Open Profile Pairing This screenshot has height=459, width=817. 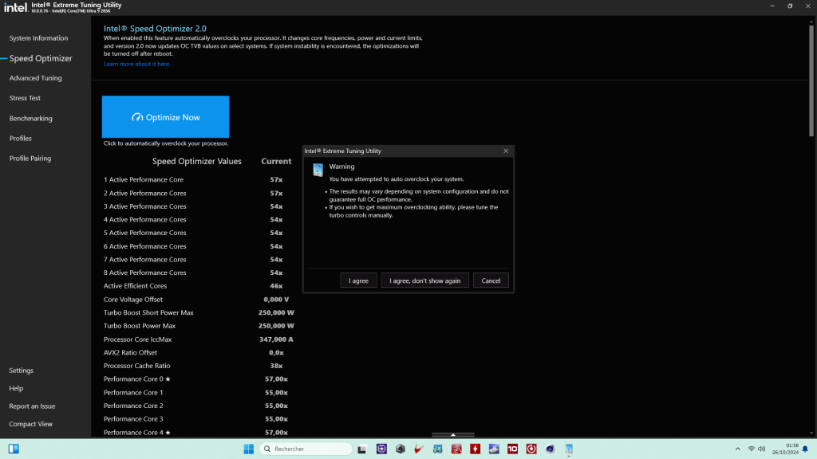pos(30,159)
